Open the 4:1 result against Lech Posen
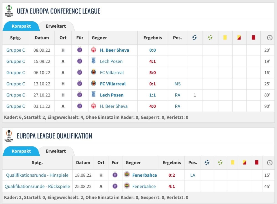Viewport: 277px width, 204px height. coord(152,61)
